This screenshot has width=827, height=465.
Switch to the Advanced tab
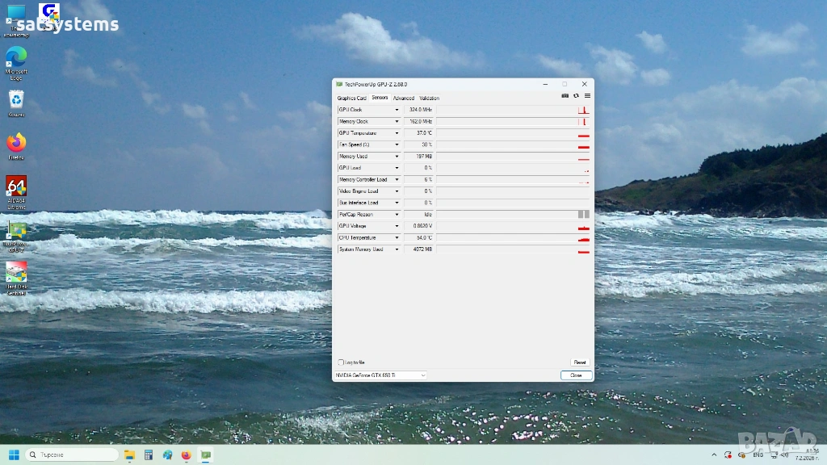[x=403, y=98]
